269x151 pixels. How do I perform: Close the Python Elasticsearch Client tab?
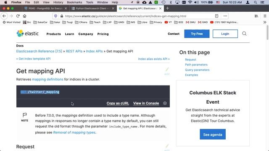[x=113, y=8]
